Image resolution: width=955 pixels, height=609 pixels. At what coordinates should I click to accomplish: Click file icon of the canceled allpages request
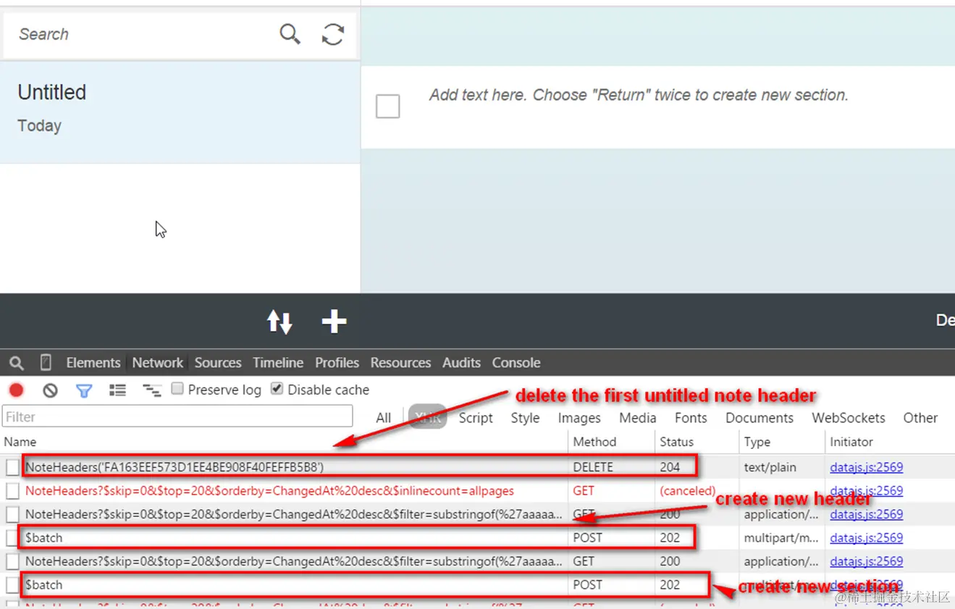click(x=12, y=491)
